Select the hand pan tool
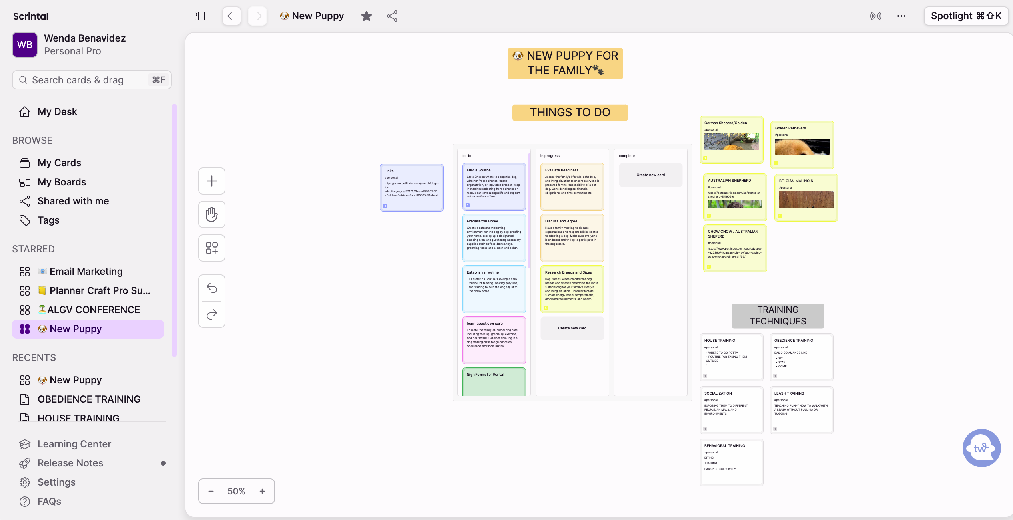The image size is (1013, 520). coord(212,214)
